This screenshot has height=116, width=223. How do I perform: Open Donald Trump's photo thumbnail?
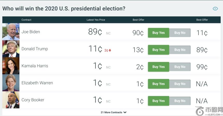tap(11, 49)
